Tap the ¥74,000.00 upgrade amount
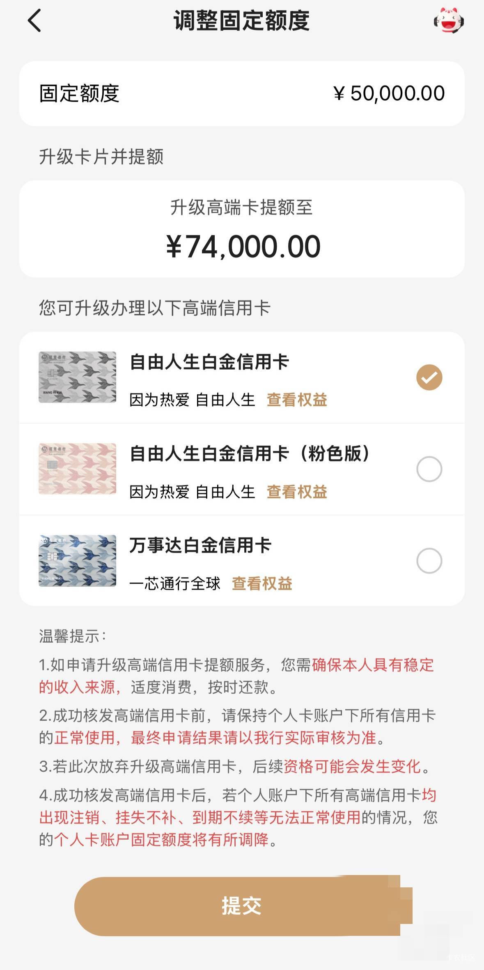Screen dimensions: 484x970 pyautogui.click(x=243, y=247)
